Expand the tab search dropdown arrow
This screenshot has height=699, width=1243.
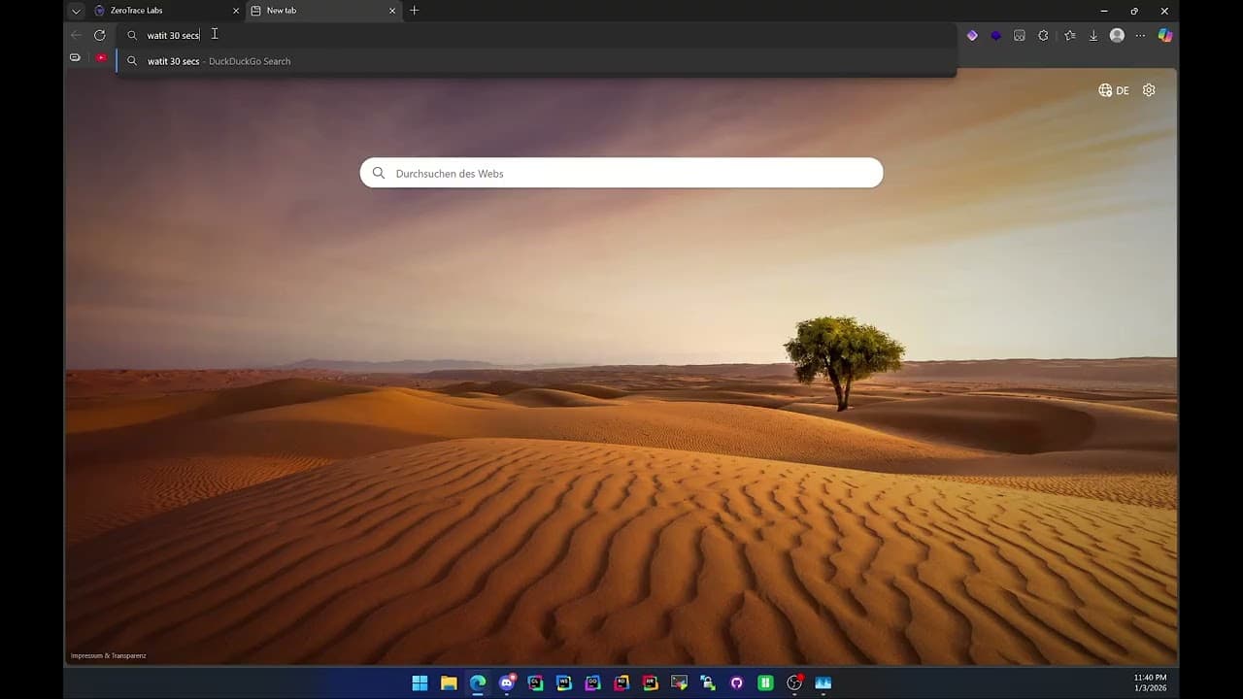tap(76, 11)
